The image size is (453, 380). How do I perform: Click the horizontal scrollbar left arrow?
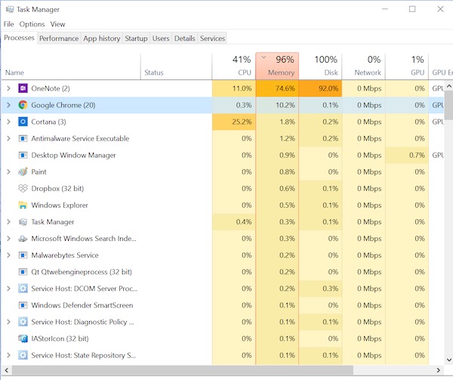pyautogui.click(x=6, y=370)
